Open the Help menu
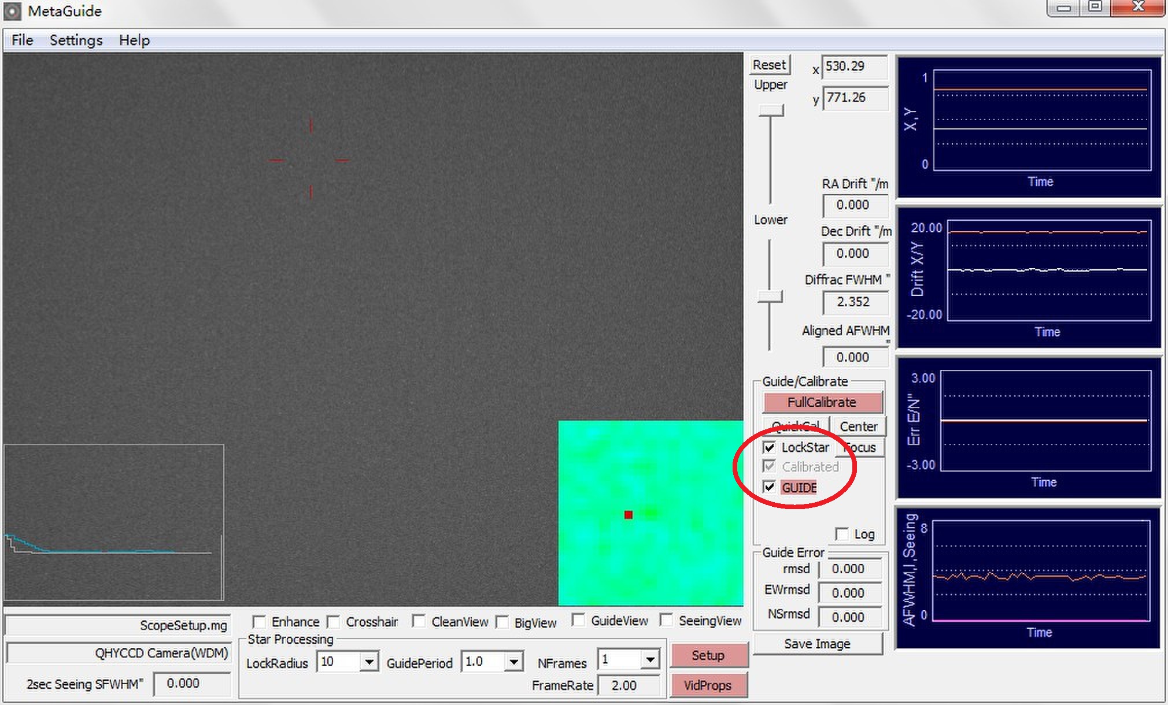The width and height of the screenshot is (1168, 705). pos(134,40)
